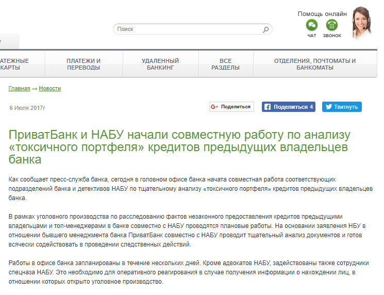Screen dimensions: 384x295
Task: Open Удаленный банкинг menu
Action: (160, 64)
